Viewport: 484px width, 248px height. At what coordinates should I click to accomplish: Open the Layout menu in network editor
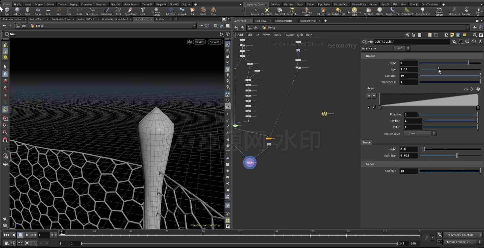(x=289, y=35)
